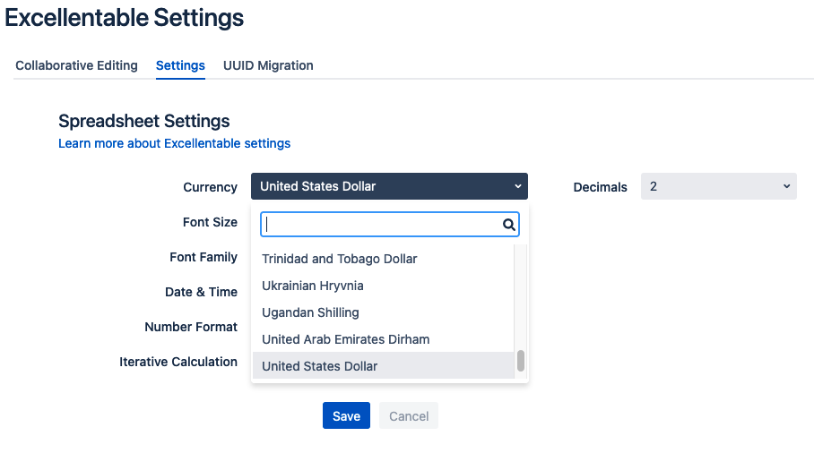The image size is (814, 453).
Task: Click the magnifier icon in currency search
Action: click(509, 225)
